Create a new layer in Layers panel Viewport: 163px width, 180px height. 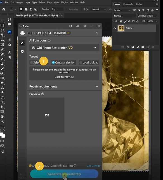click(148, 47)
